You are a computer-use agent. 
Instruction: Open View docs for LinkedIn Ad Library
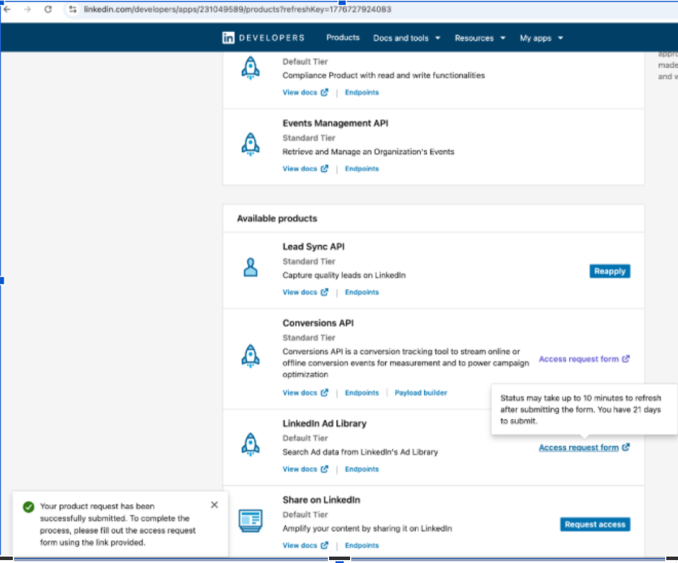point(305,469)
